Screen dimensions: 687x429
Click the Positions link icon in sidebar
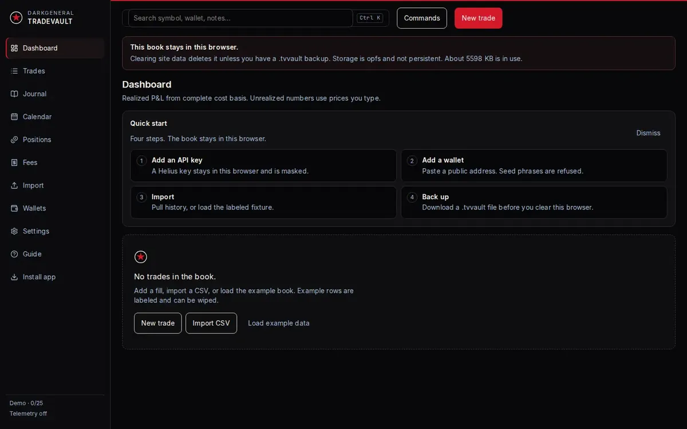14,140
